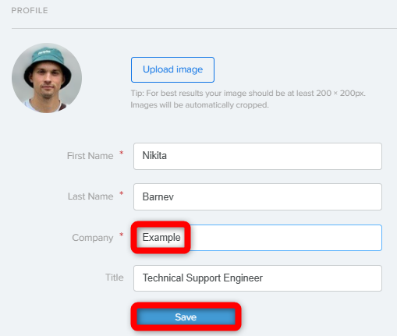Save the profile changes
Image resolution: width=397 pixels, height=336 pixels.
(186, 317)
